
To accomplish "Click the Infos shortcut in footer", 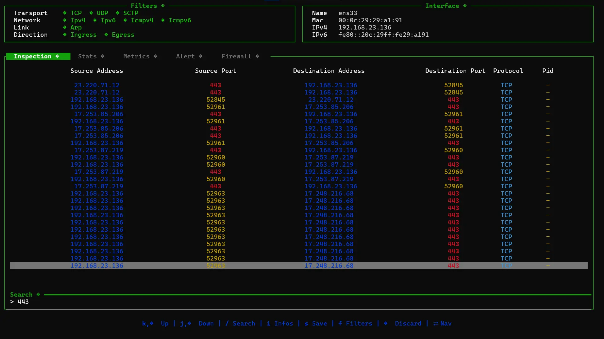I will tap(283, 323).
